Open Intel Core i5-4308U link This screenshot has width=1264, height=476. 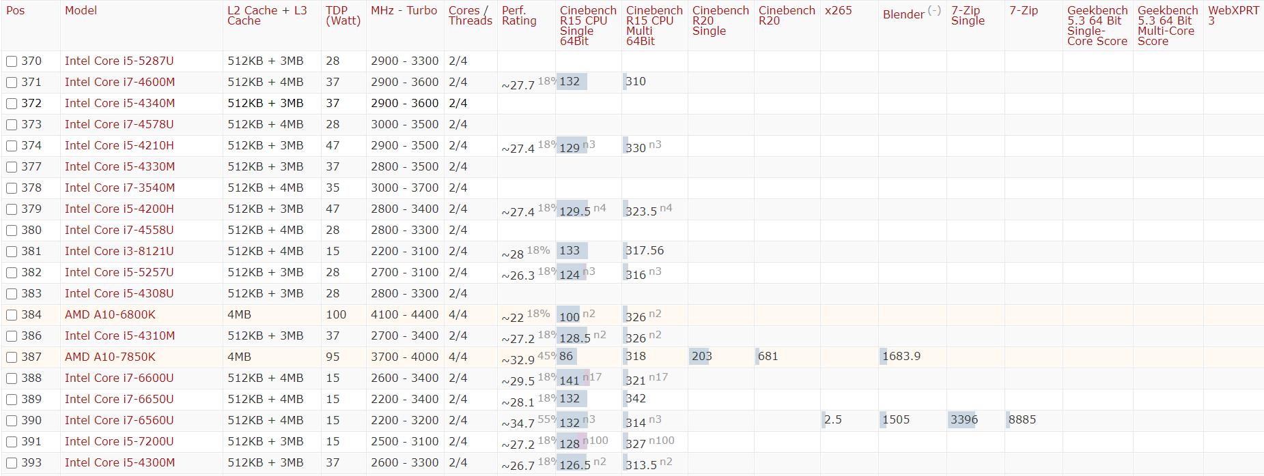119,293
